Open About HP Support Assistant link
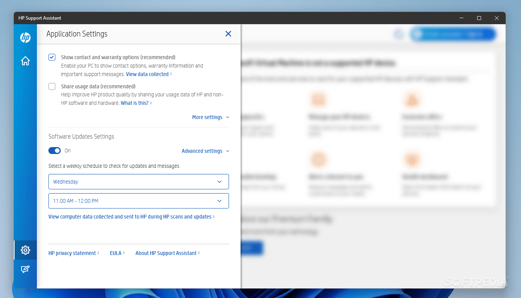Viewport: 521px width, 298px height. [168, 253]
